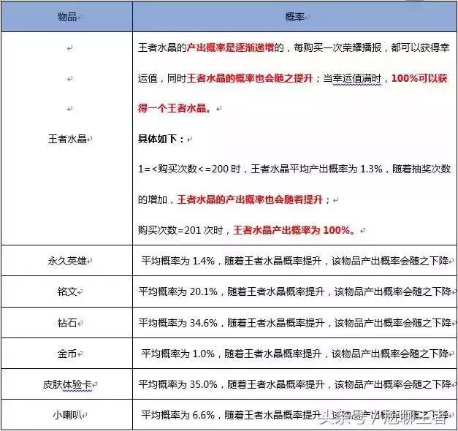Click the '物品' column header
Image resolution: width=458 pixels, height=431 pixels.
coord(67,17)
